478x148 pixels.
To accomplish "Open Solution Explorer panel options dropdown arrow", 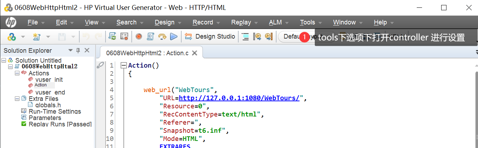I will coord(70,51).
